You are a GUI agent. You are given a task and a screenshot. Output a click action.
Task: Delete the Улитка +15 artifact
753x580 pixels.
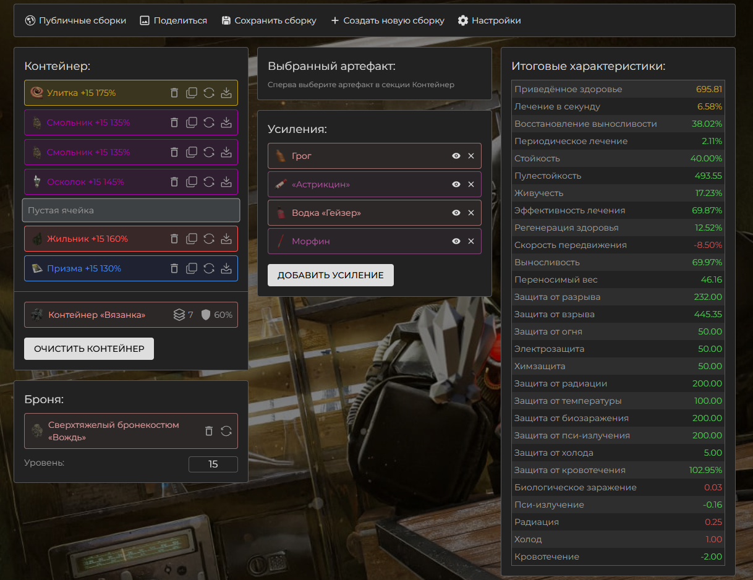click(174, 93)
